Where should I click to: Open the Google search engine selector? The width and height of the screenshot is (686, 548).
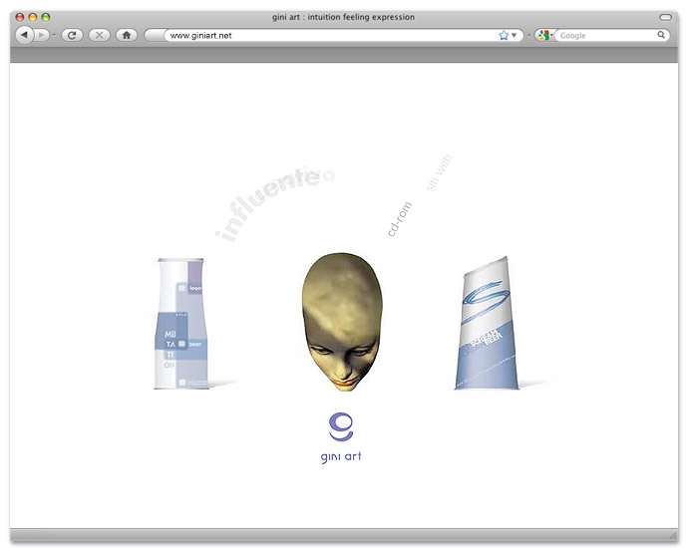[x=544, y=35]
